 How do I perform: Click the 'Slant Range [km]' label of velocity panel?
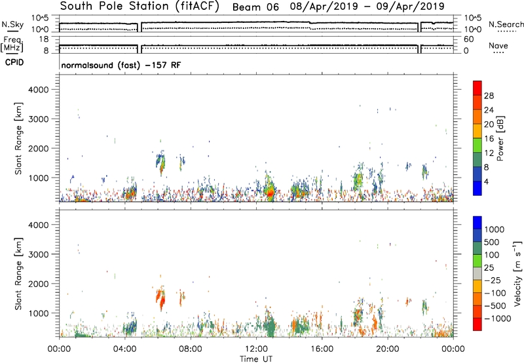[x=18, y=274]
